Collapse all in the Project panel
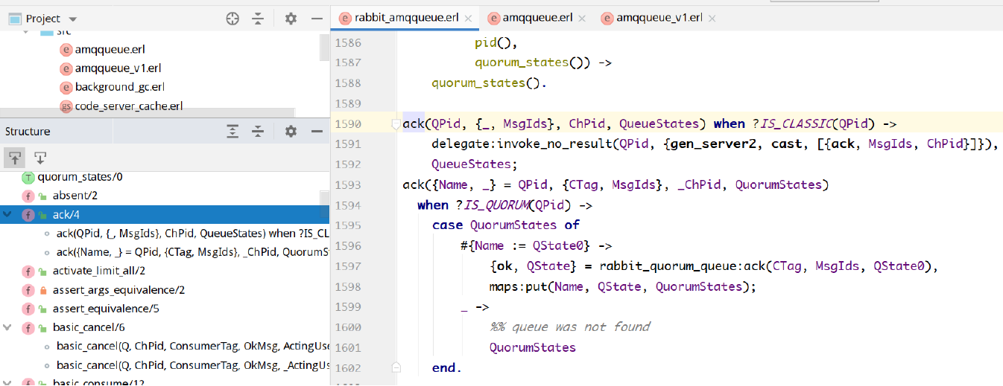 [x=258, y=19]
